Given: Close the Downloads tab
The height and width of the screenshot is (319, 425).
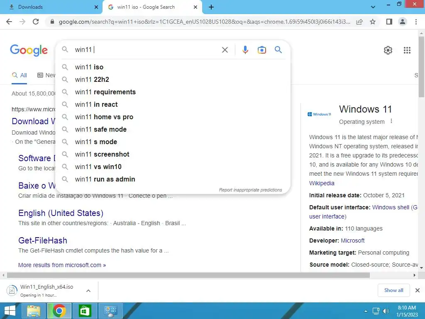Looking at the screenshot, I should [x=96, y=7].
